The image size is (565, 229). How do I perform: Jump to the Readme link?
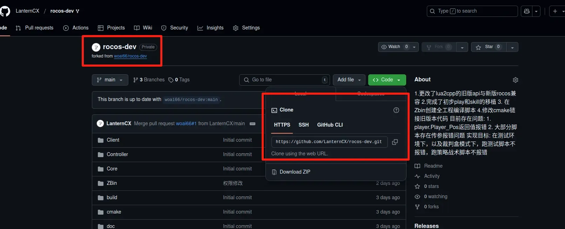pos(433,166)
